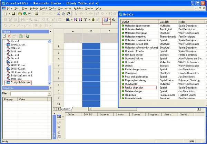The width and height of the screenshot is (207, 144).
Task: Click the green icon next to the funnel
Action: [x=93, y=20]
